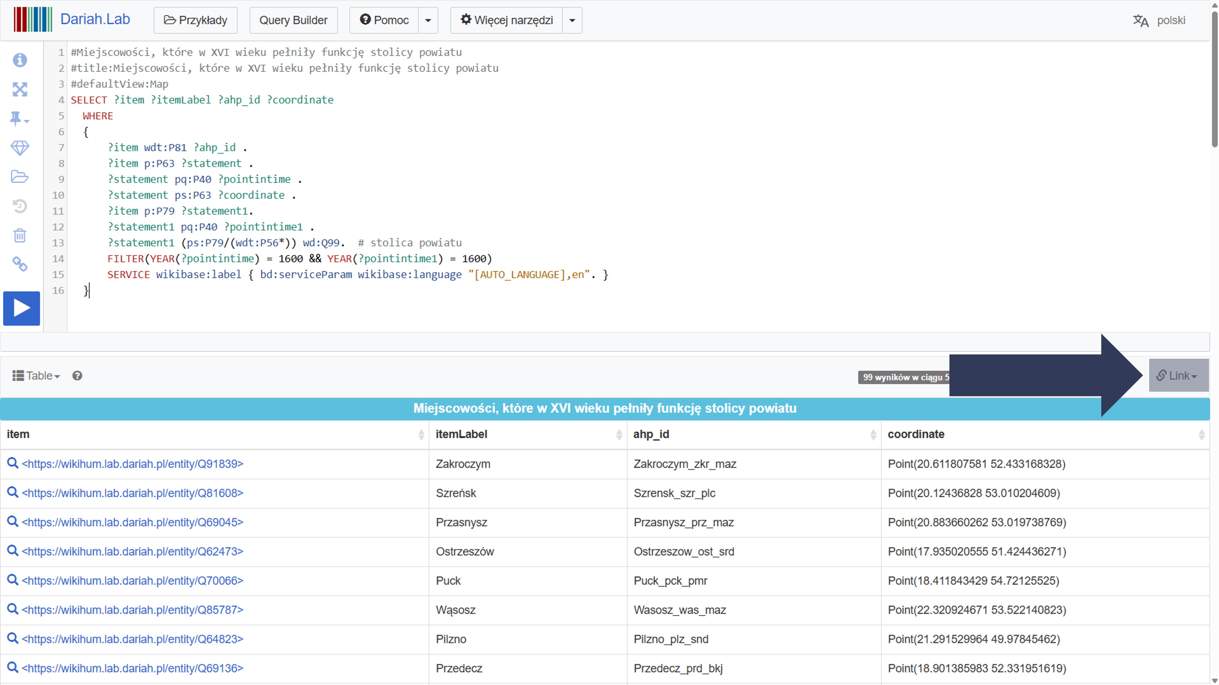Image resolution: width=1219 pixels, height=685 pixels.
Task: Open the pin dropdown icon in sidebar
Action: tap(19, 119)
